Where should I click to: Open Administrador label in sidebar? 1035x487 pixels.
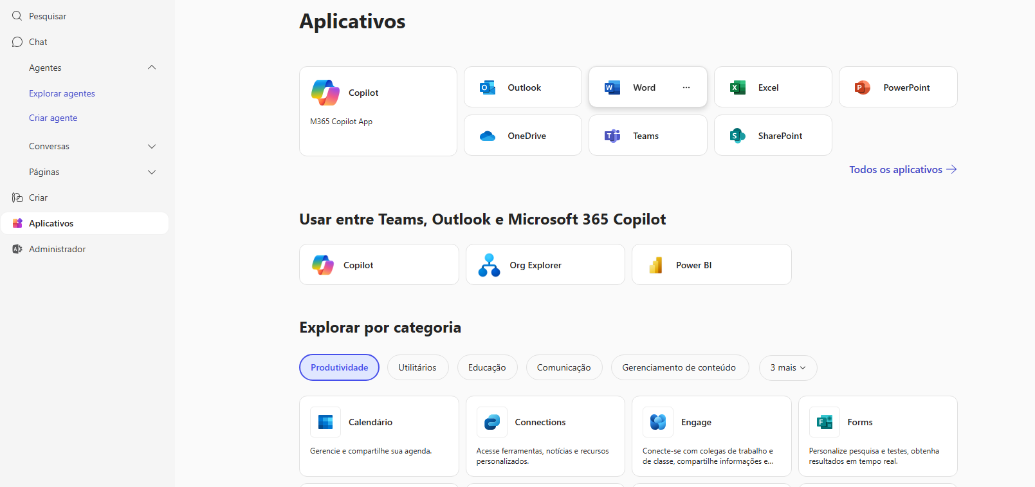tap(57, 249)
